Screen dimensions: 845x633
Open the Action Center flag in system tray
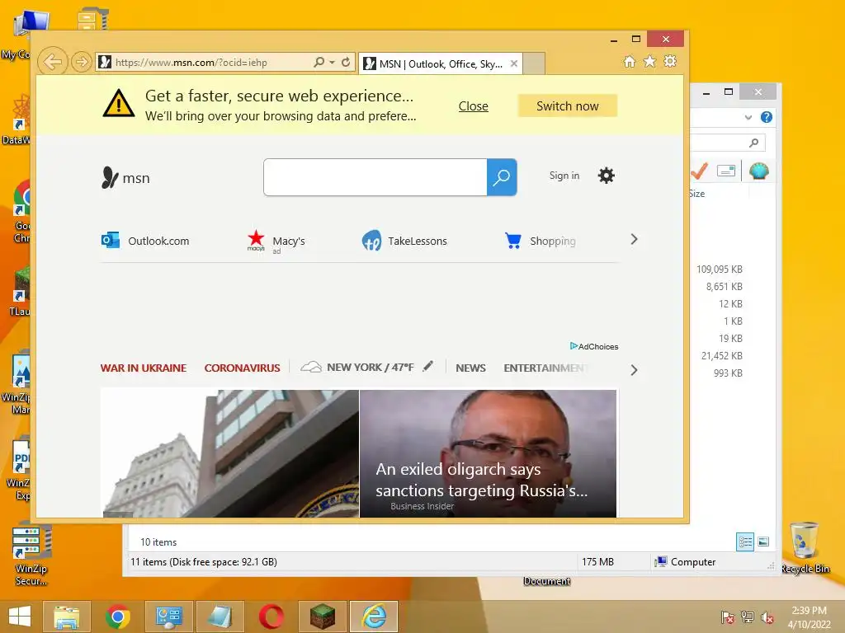pyautogui.click(x=727, y=617)
